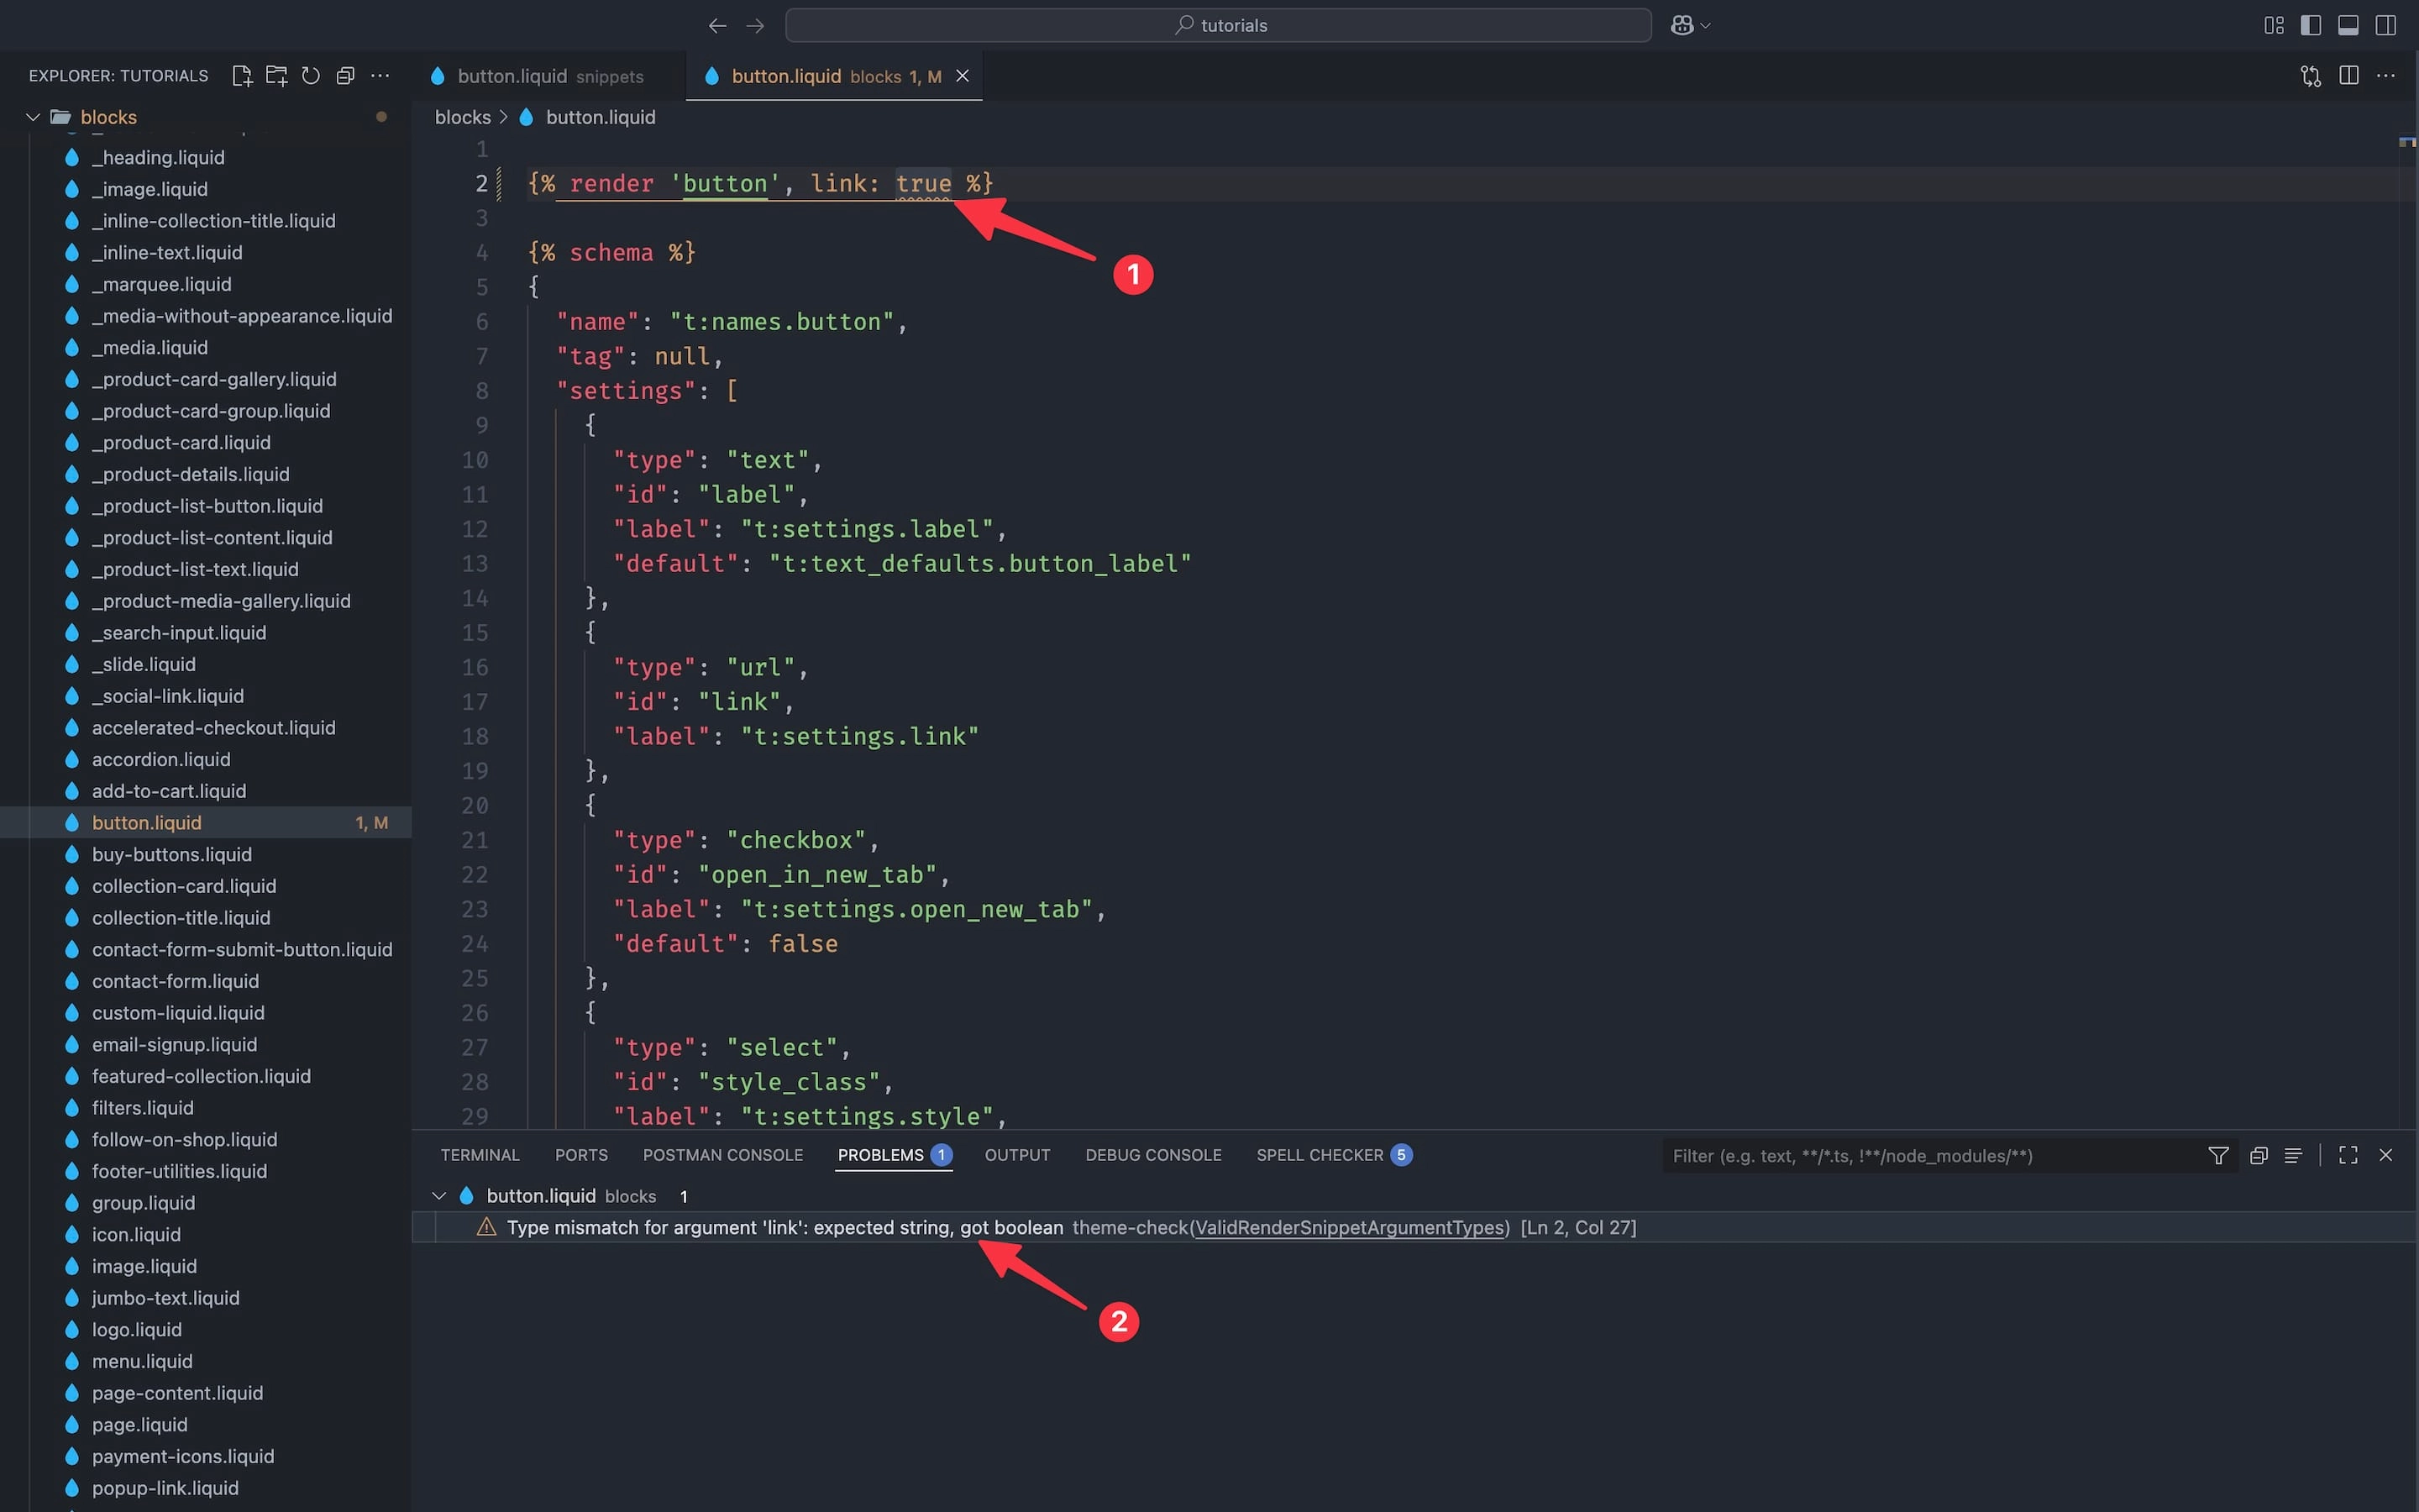Open popup-link.liquid file
The width and height of the screenshot is (2419, 1512).
(165, 1488)
